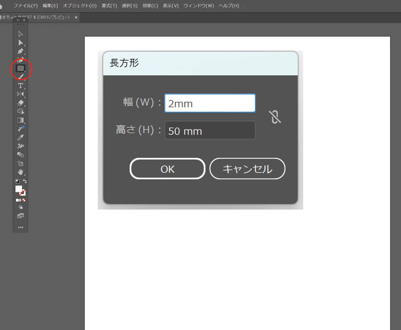Click the 高さ (H) height input field
401x330 pixels.
tap(210, 130)
